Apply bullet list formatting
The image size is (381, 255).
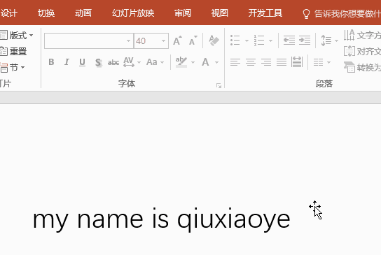[235, 41]
